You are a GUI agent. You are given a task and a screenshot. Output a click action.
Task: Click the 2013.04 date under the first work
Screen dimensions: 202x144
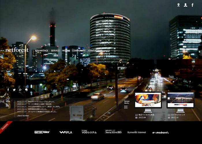(x=142, y=118)
